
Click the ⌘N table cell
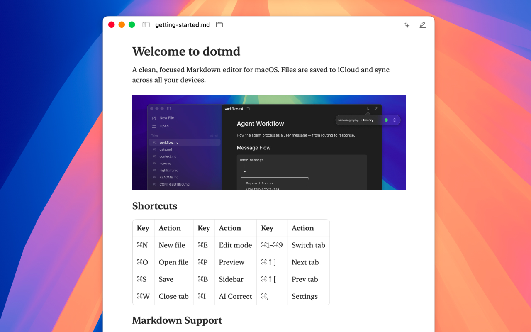[143, 245]
